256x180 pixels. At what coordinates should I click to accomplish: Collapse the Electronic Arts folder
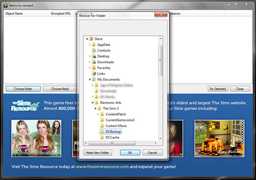(93, 102)
